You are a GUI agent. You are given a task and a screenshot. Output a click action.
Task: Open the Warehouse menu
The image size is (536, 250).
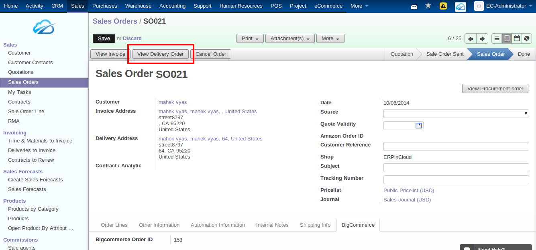click(138, 6)
